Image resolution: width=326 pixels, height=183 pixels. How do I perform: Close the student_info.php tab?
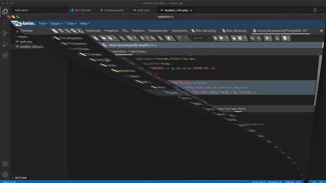(x=191, y=10)
